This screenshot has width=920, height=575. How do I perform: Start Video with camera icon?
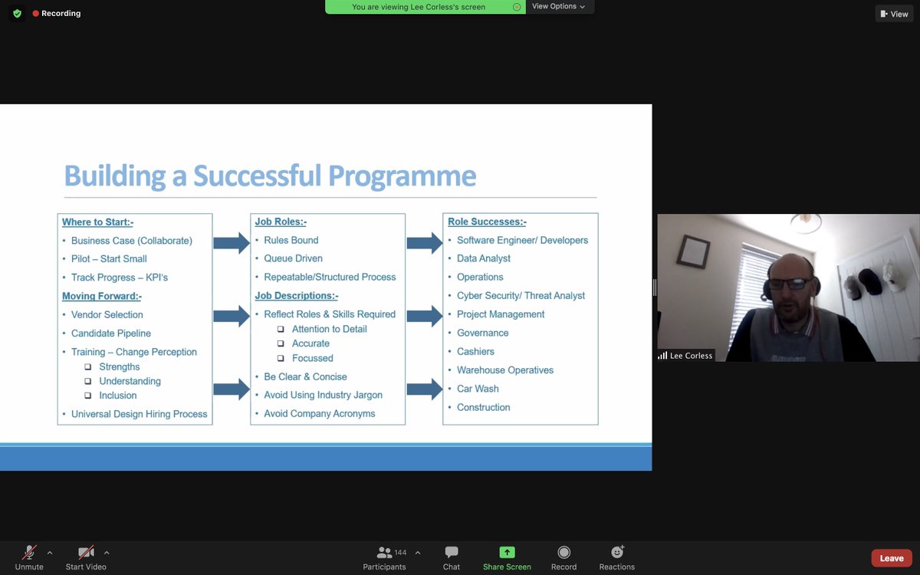point(86,557)
